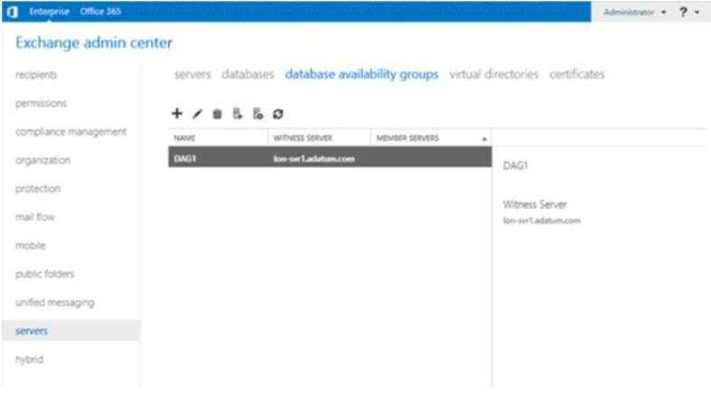
Task: Click the edit pencil icon
Action: coord(197,114)
